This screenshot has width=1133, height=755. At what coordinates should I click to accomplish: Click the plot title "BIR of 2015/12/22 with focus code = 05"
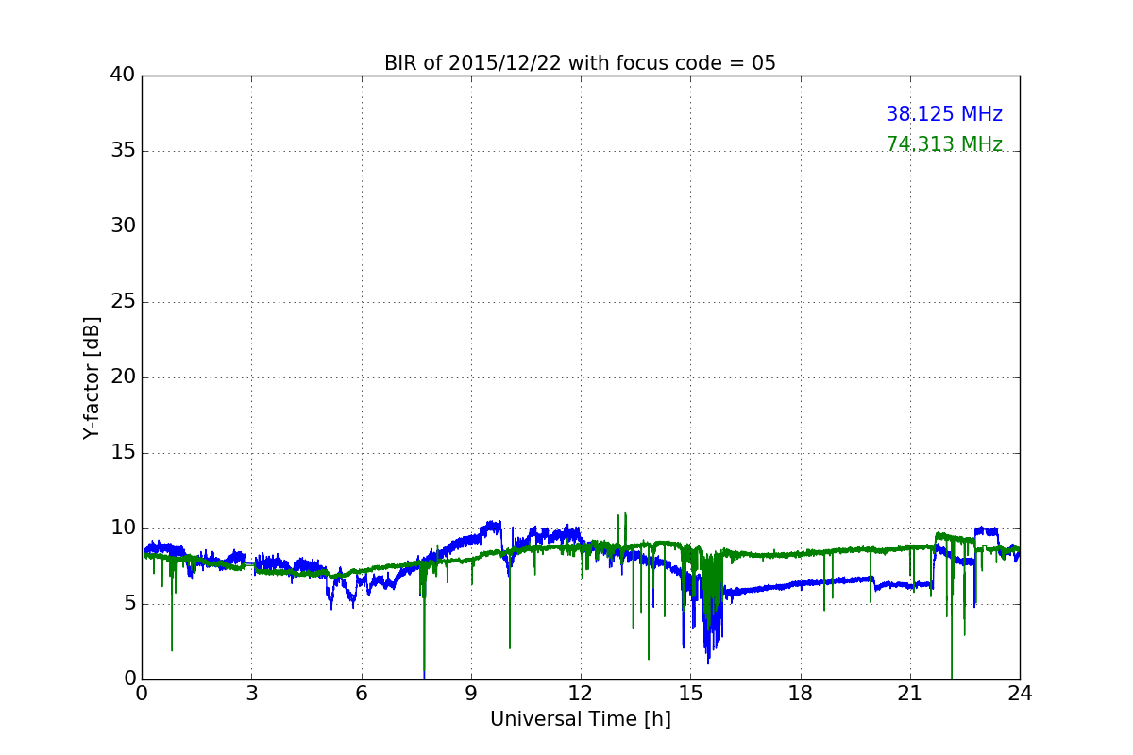[x=580, y=63]
